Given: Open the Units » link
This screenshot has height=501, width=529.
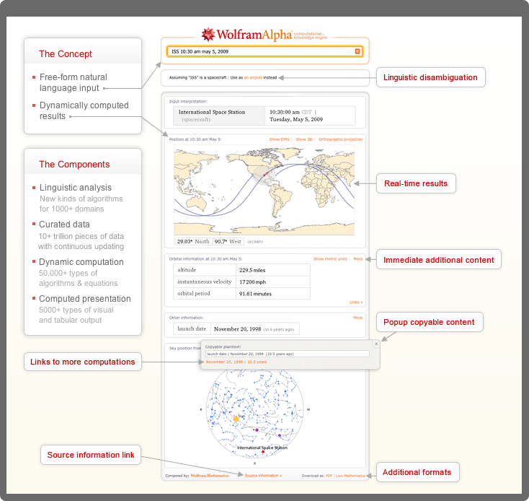Looking at the screenshot, I should pos(356,302).
